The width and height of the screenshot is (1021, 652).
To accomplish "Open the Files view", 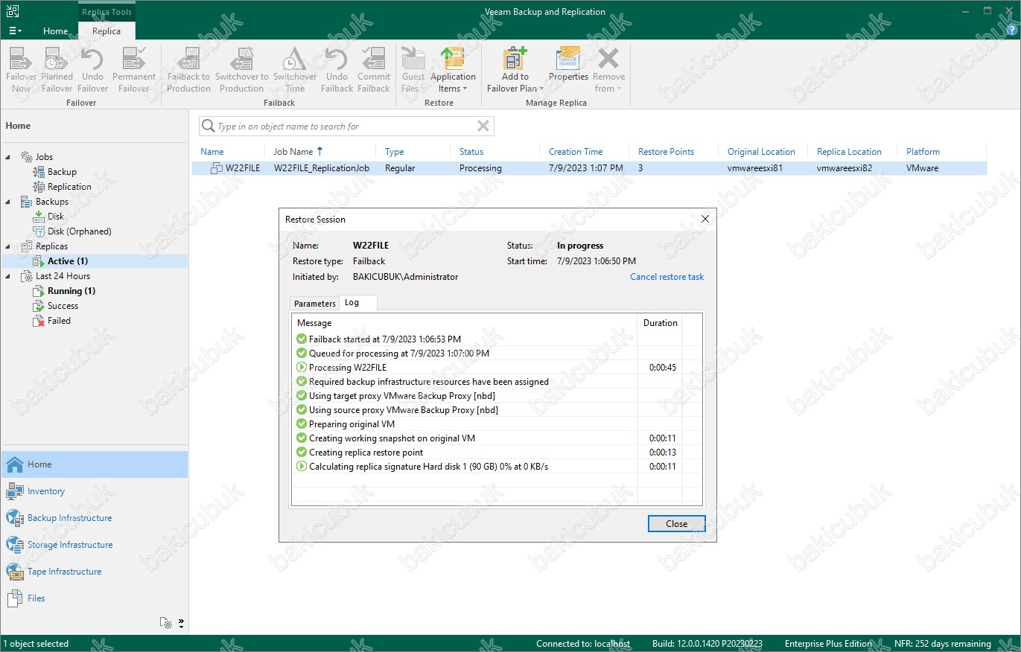I will (x=95, y=598).
